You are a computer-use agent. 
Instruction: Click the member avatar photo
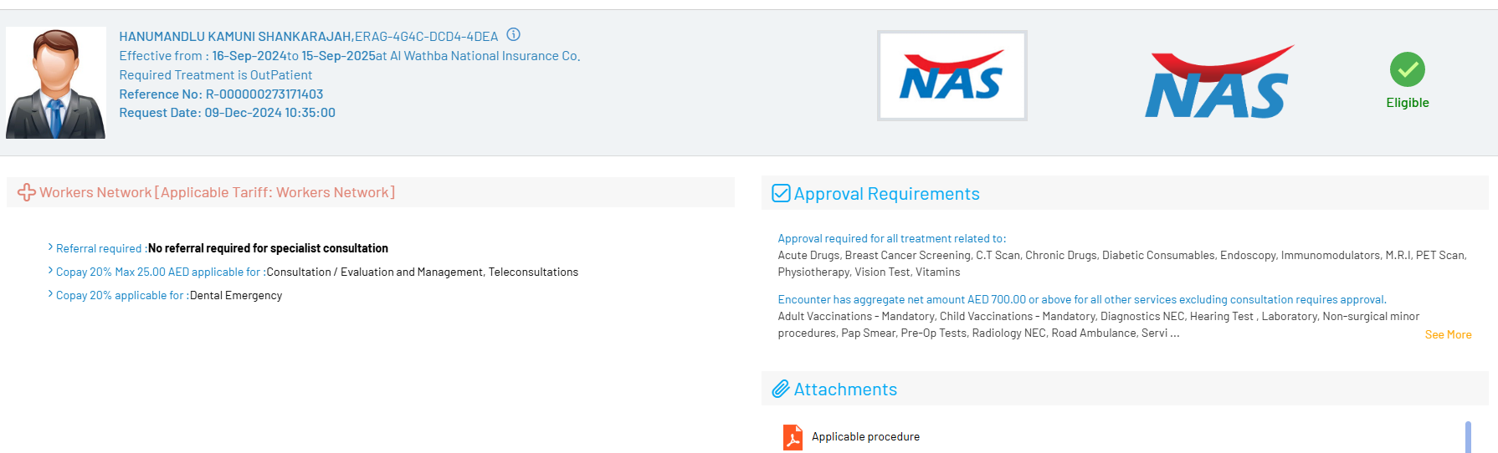tap(56, 83)
